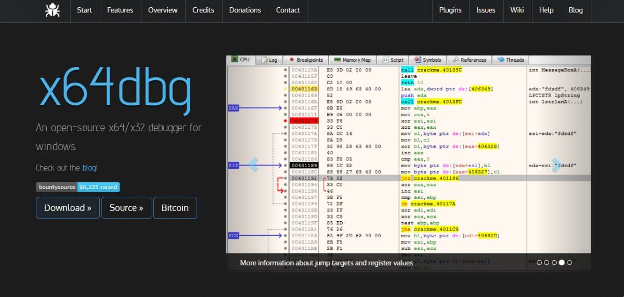Show the next carousel slide arrow

click(x=556, y=165)
